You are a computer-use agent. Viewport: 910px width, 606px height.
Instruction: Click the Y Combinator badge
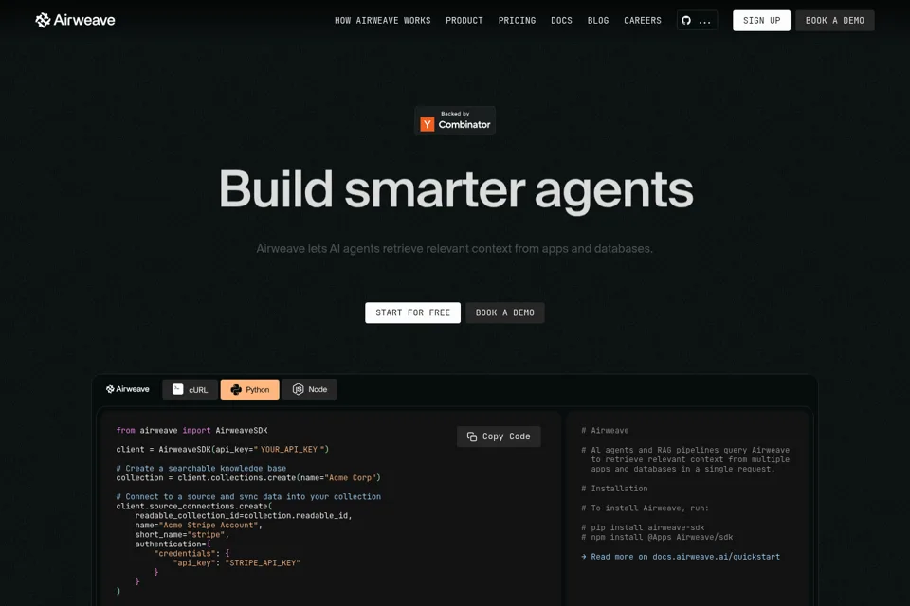point(455,120)
